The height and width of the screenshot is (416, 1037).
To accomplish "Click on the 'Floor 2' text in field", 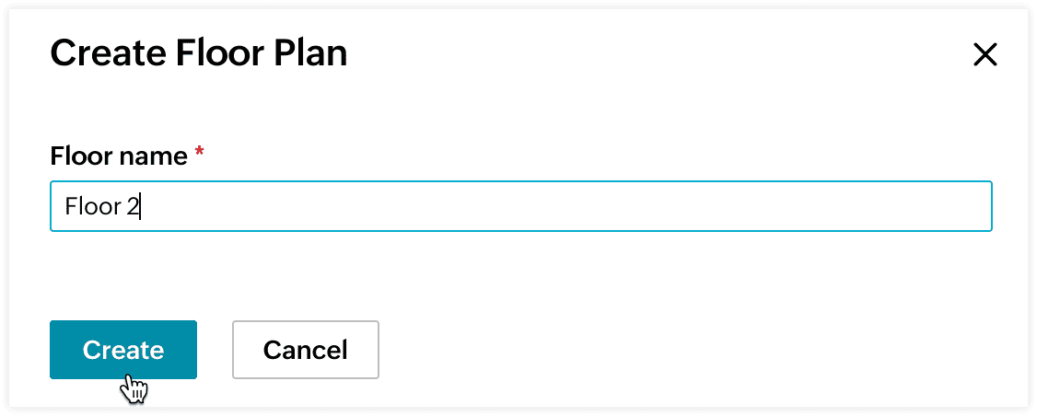I will (x=100, y=206).
